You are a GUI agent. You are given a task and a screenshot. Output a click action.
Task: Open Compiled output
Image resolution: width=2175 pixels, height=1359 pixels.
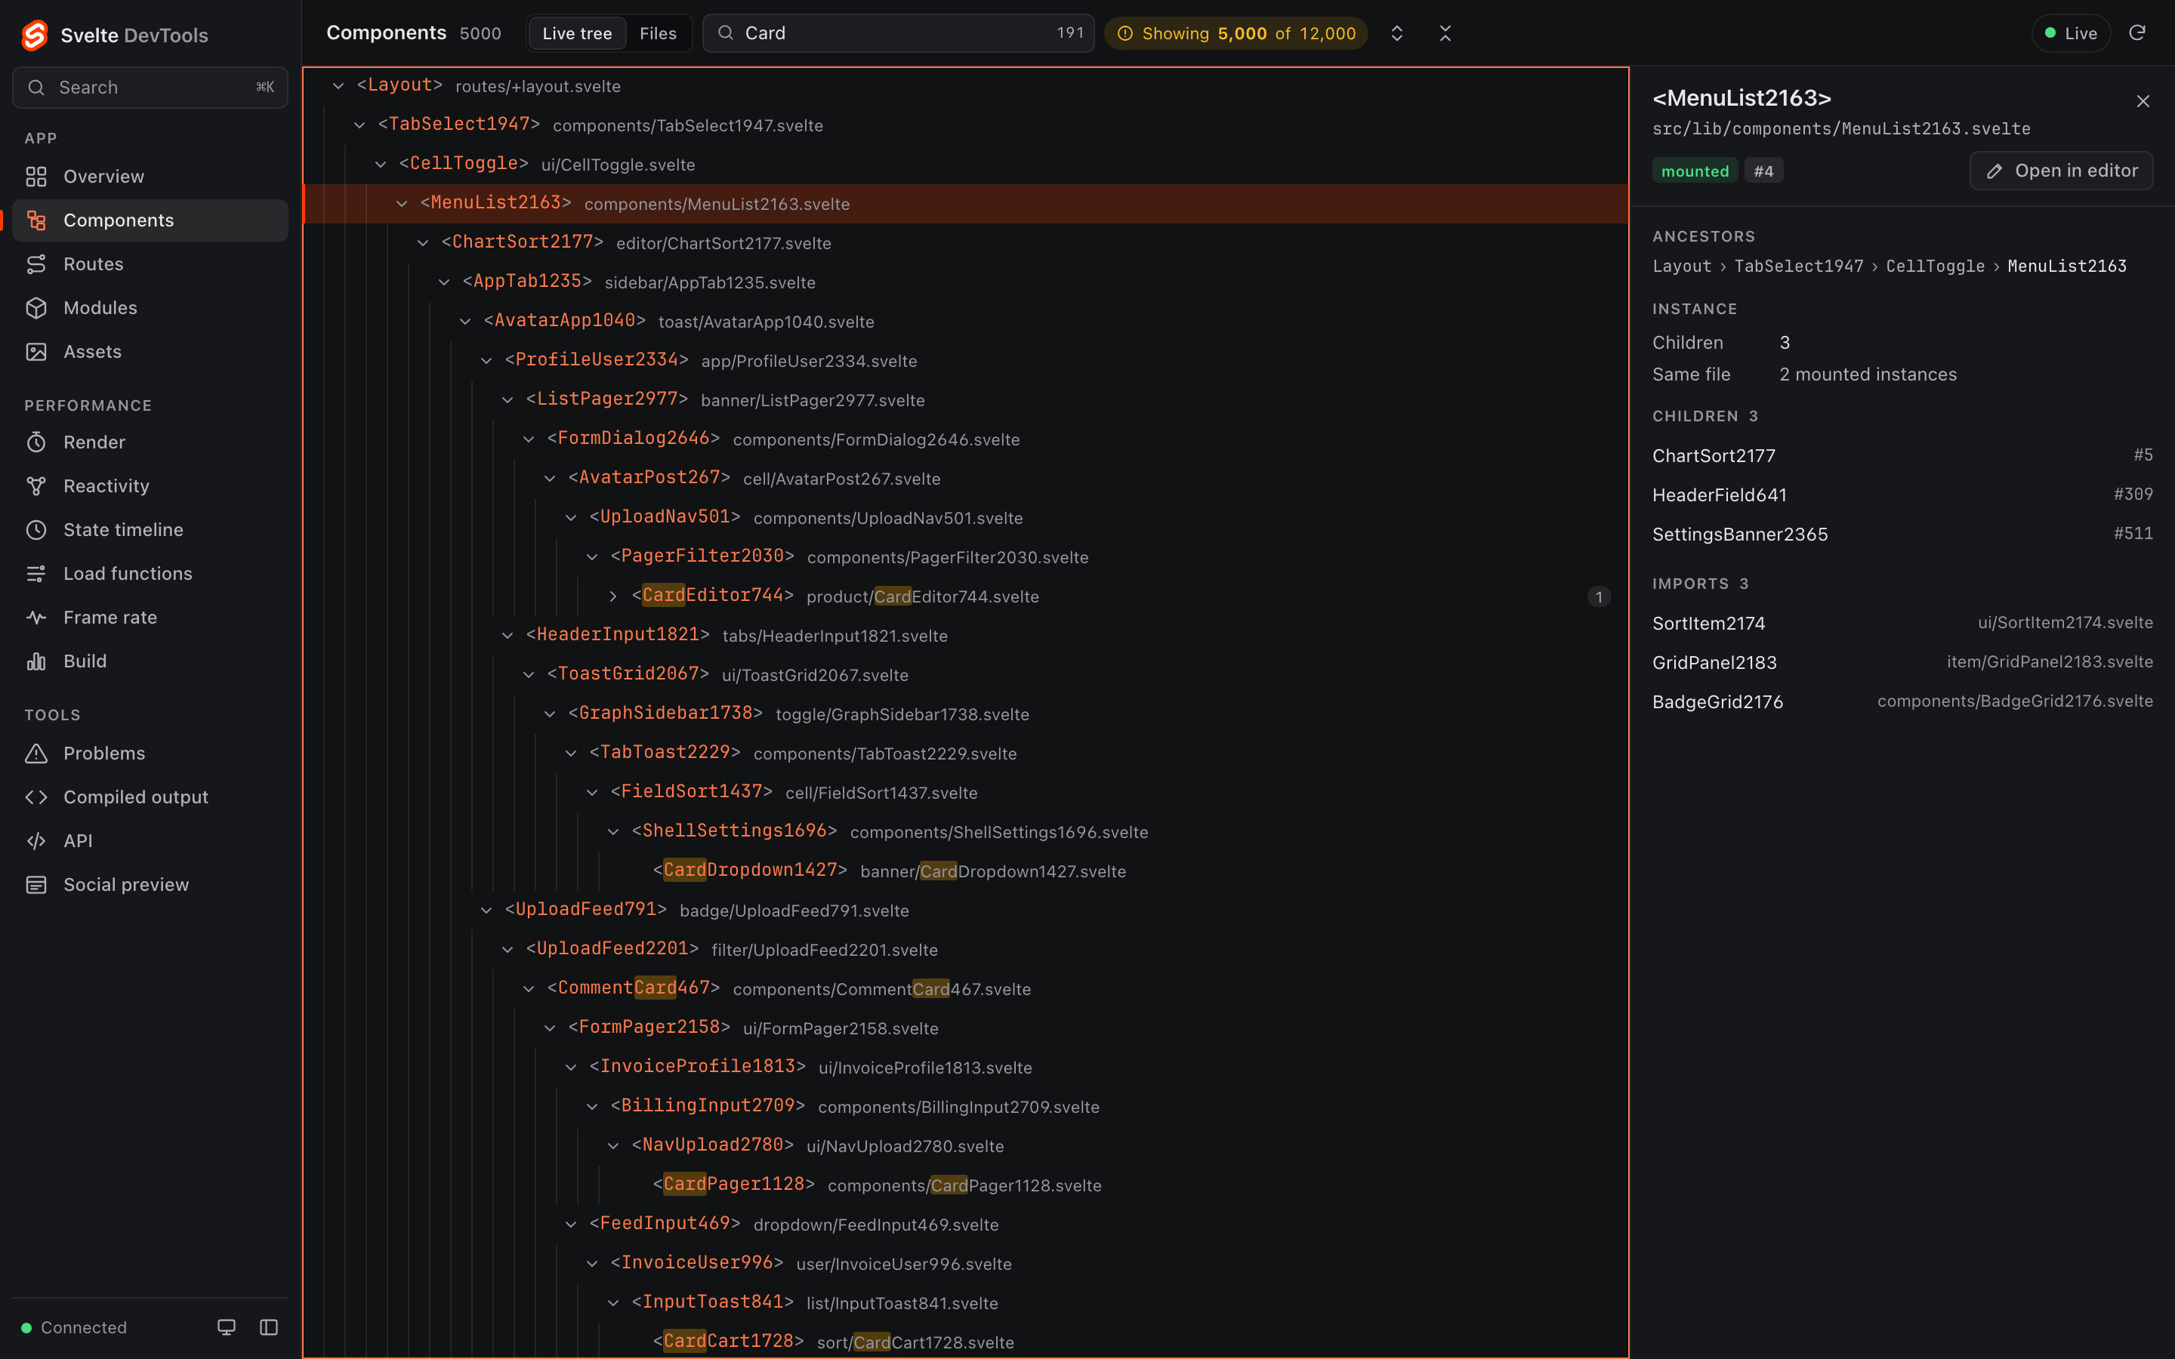click(150, 797)
